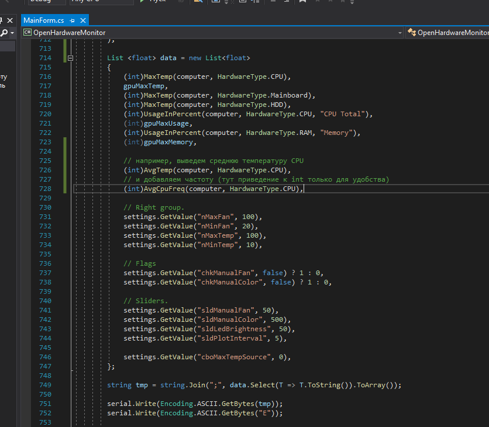Collapse the List<float> data block at line 714
The height and width of the screenshot is (427, 489).
(70, 58)
